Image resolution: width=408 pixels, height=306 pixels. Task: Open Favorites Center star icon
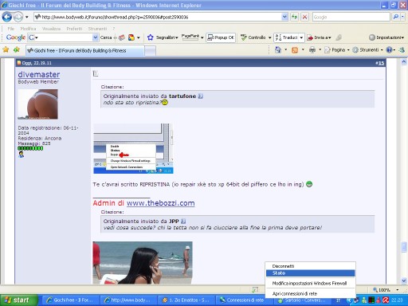(x=6, y=49)
